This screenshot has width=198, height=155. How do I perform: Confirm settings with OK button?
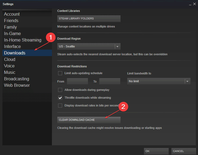point(156,151)
